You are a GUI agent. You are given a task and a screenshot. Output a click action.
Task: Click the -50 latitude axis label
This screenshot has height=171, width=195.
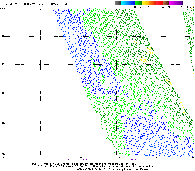pos(2,154)
